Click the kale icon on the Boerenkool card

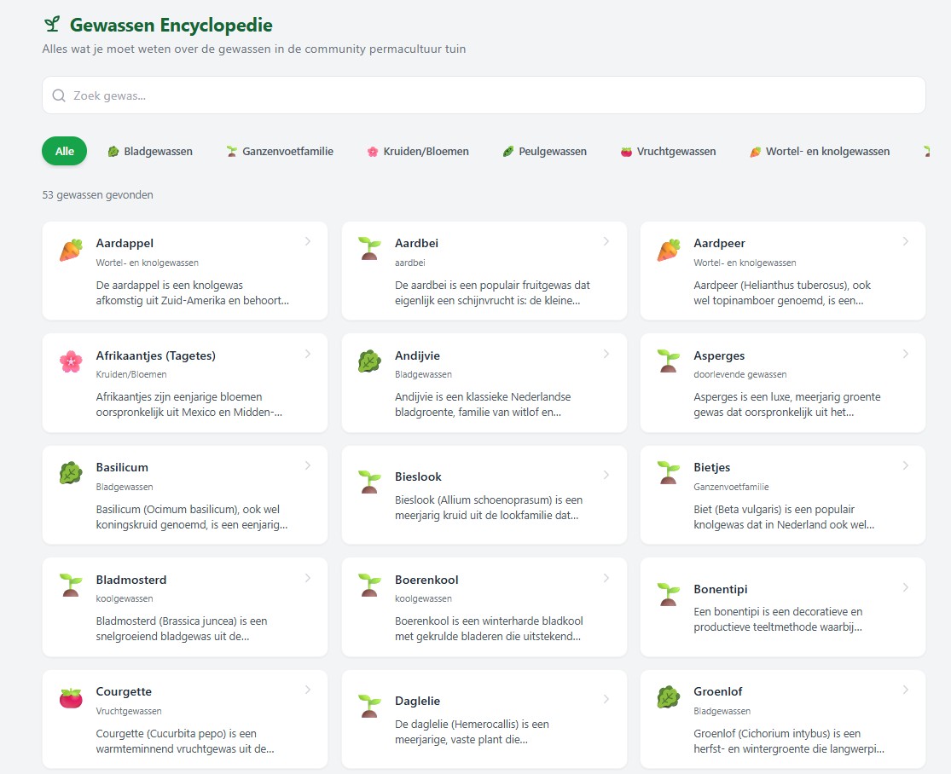368,585
